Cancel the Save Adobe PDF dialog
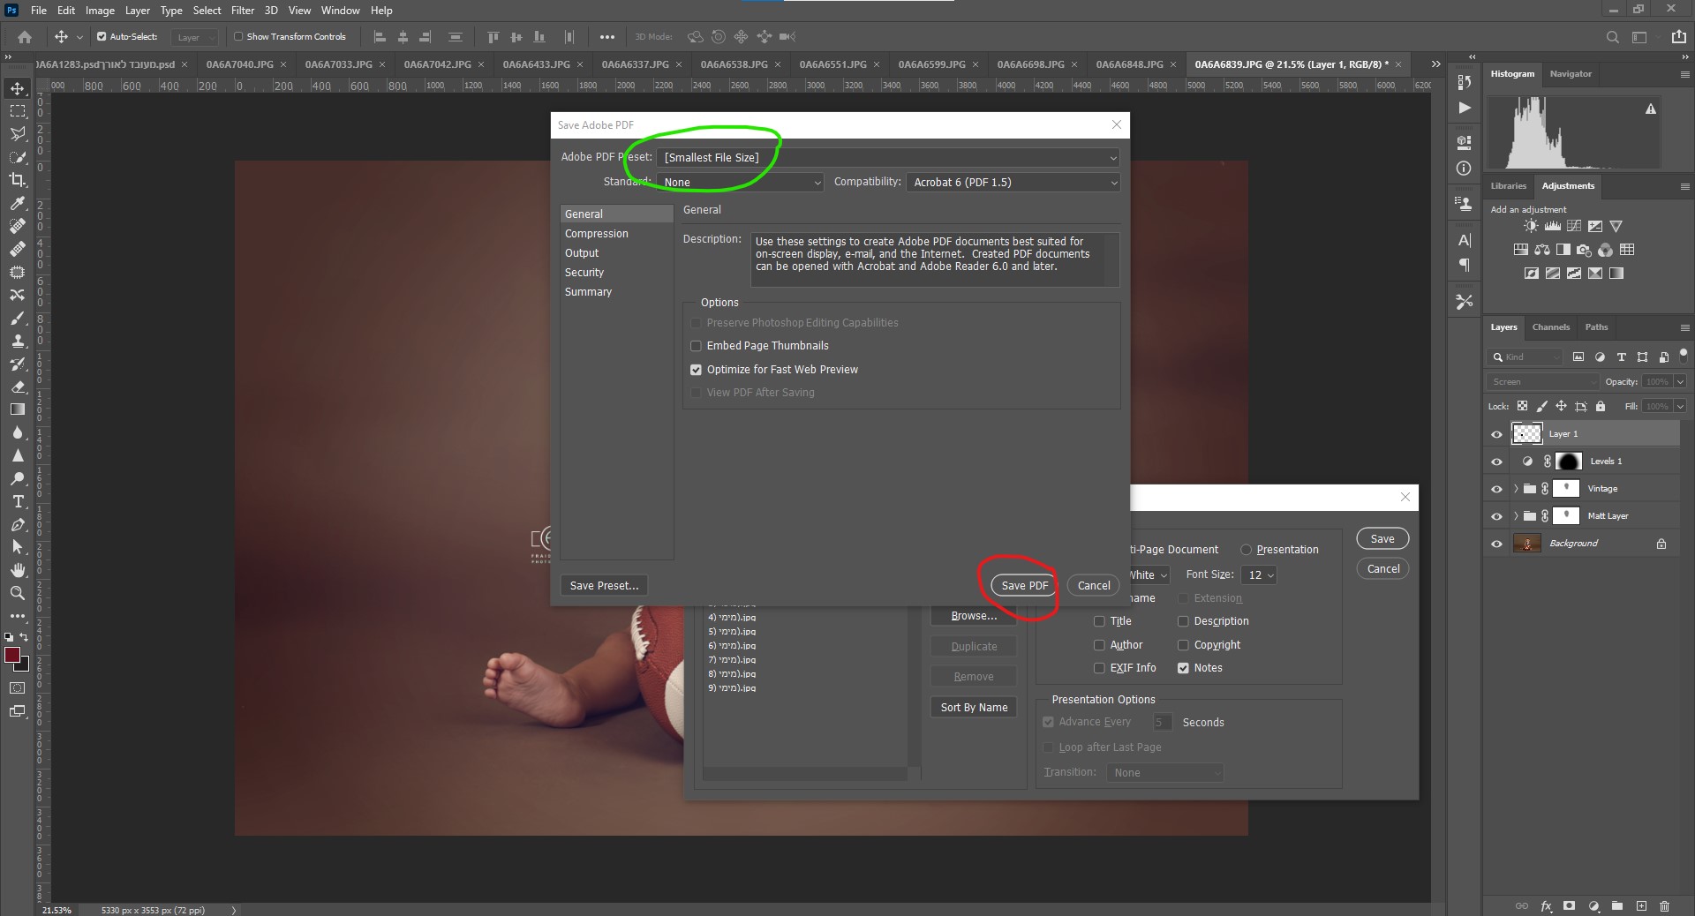 point(1094,586)
